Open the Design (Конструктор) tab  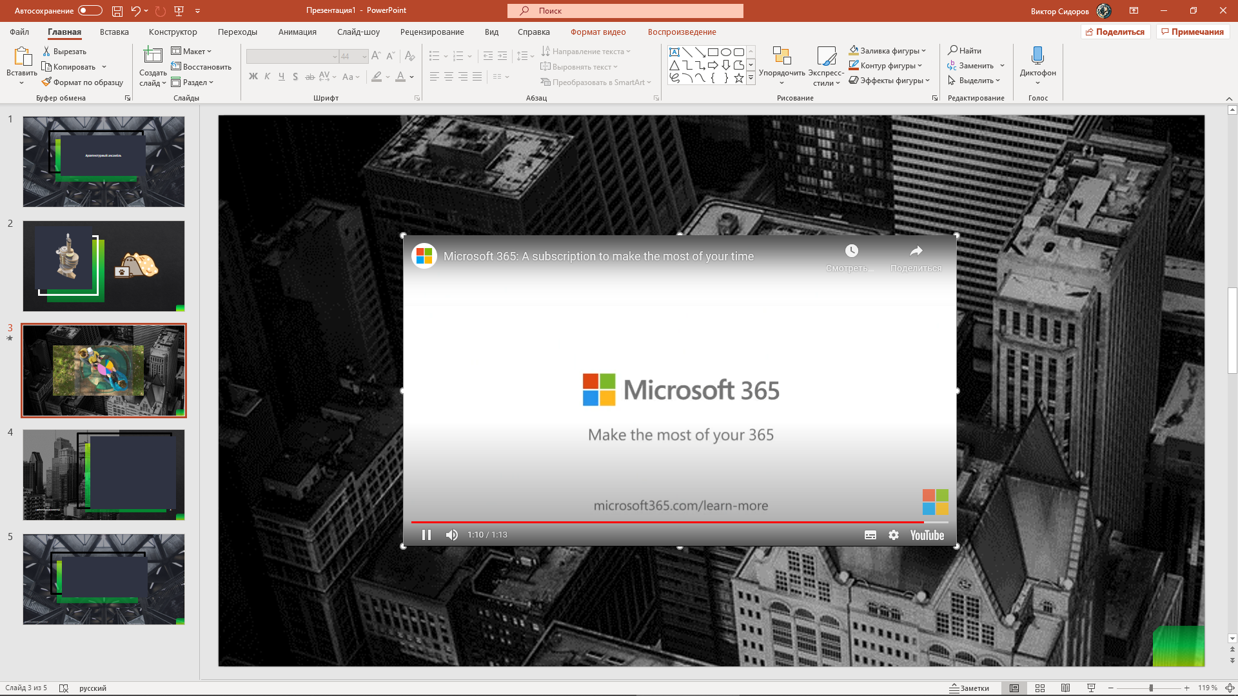[x=173, y=32]
